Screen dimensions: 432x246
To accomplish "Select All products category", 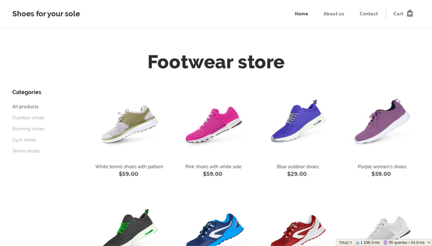I will 25,106.
